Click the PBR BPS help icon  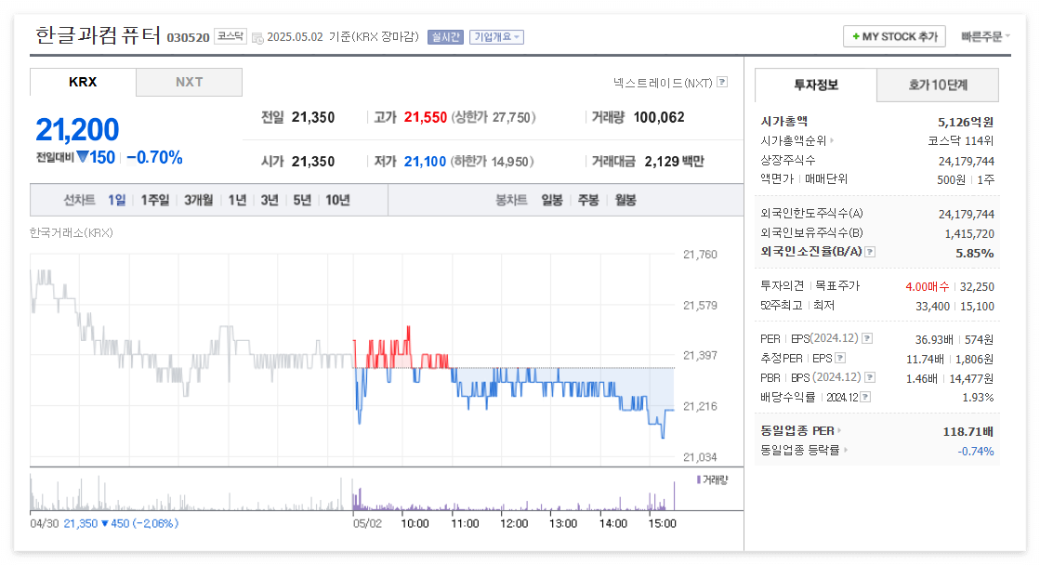tap(869, 378)
